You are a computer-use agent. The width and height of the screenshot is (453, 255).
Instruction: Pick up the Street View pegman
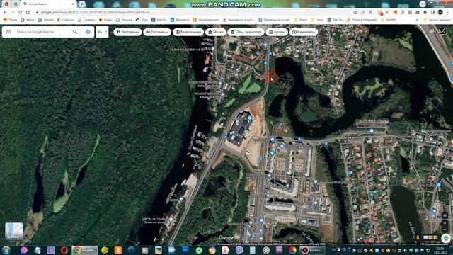418,238
